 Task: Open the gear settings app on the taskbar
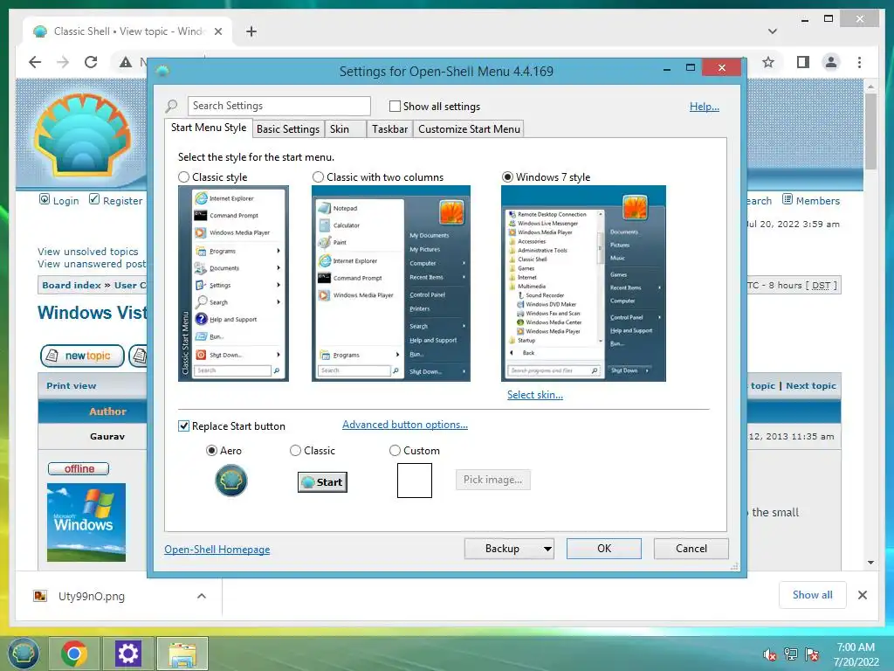click(x=127, y=654)
